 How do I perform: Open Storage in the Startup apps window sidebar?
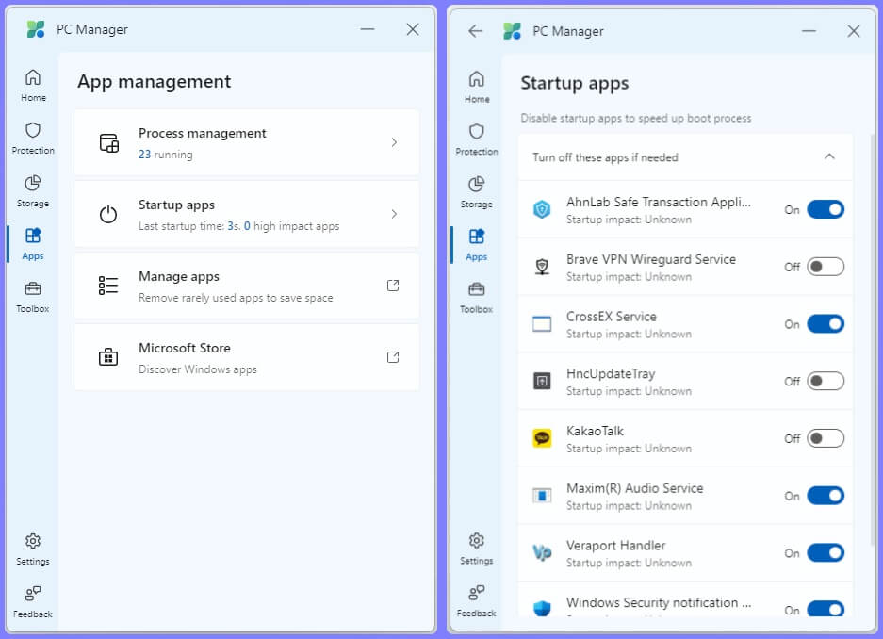(477, 192)
